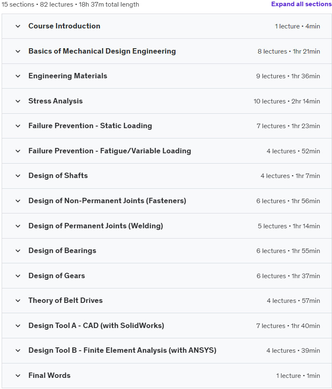
Task: Click Failure Prevention - Fatigue/Variable Loading title
Action: coord(110,151)
